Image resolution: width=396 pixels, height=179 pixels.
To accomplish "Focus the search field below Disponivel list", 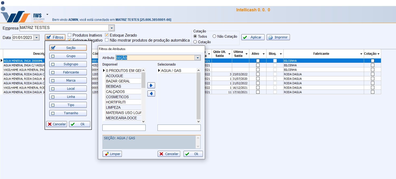I will [x=124, y=128].
